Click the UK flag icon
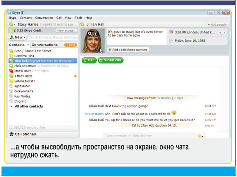The height and width of the screenshot is (177, 237). tap(171, 32)
